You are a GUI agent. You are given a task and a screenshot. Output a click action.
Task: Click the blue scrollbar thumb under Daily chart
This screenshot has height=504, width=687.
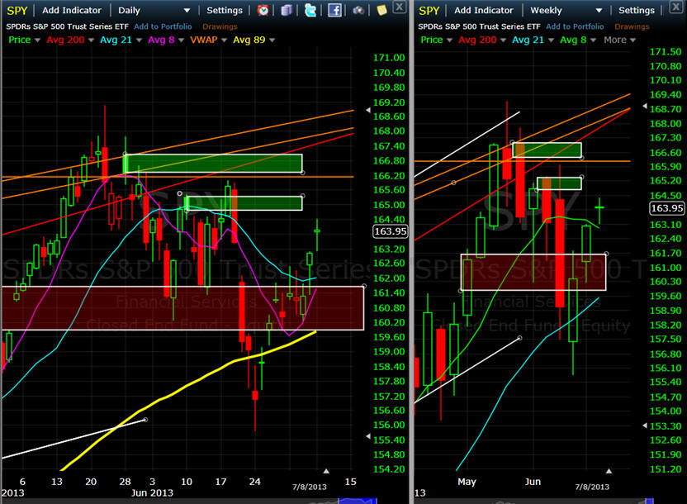coord(358,501)
